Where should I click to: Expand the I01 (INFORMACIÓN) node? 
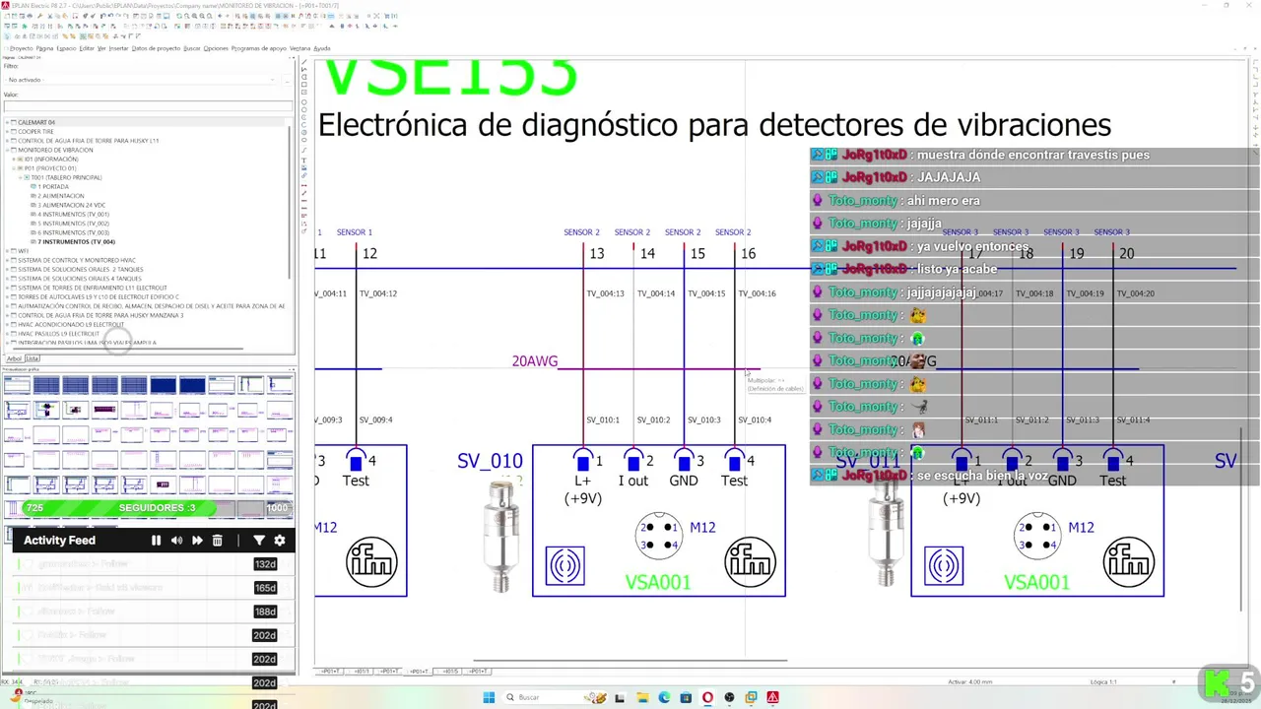14,159
